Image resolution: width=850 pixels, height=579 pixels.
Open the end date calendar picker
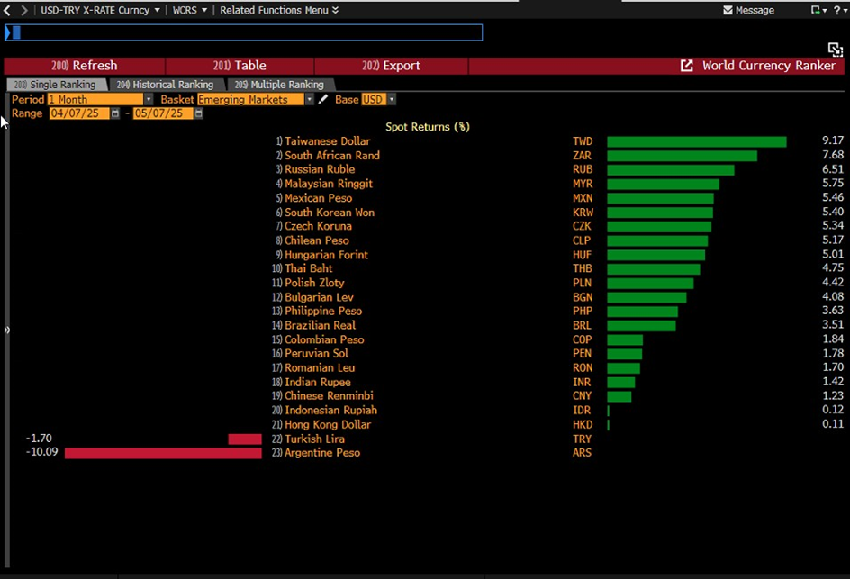click(x=199, y=113)
